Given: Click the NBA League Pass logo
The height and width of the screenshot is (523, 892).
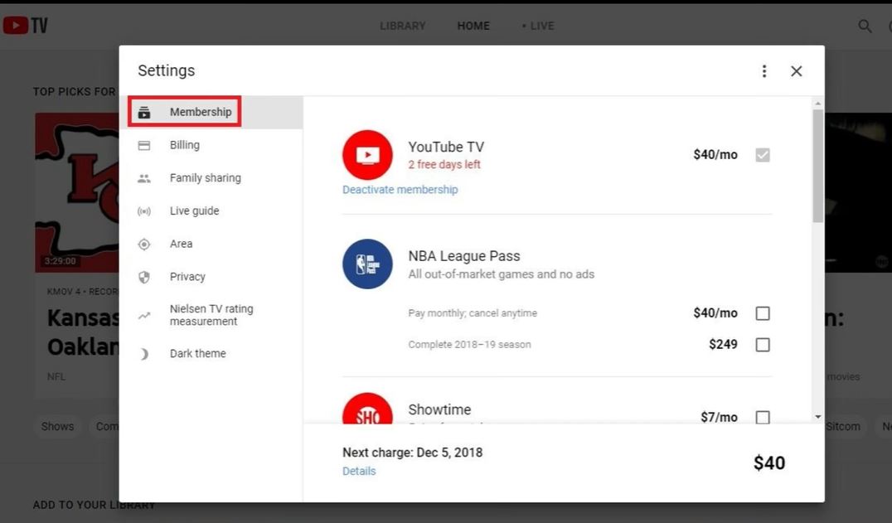Looking at the screenshot, I should pyautogui.click(x=367, y=264).
